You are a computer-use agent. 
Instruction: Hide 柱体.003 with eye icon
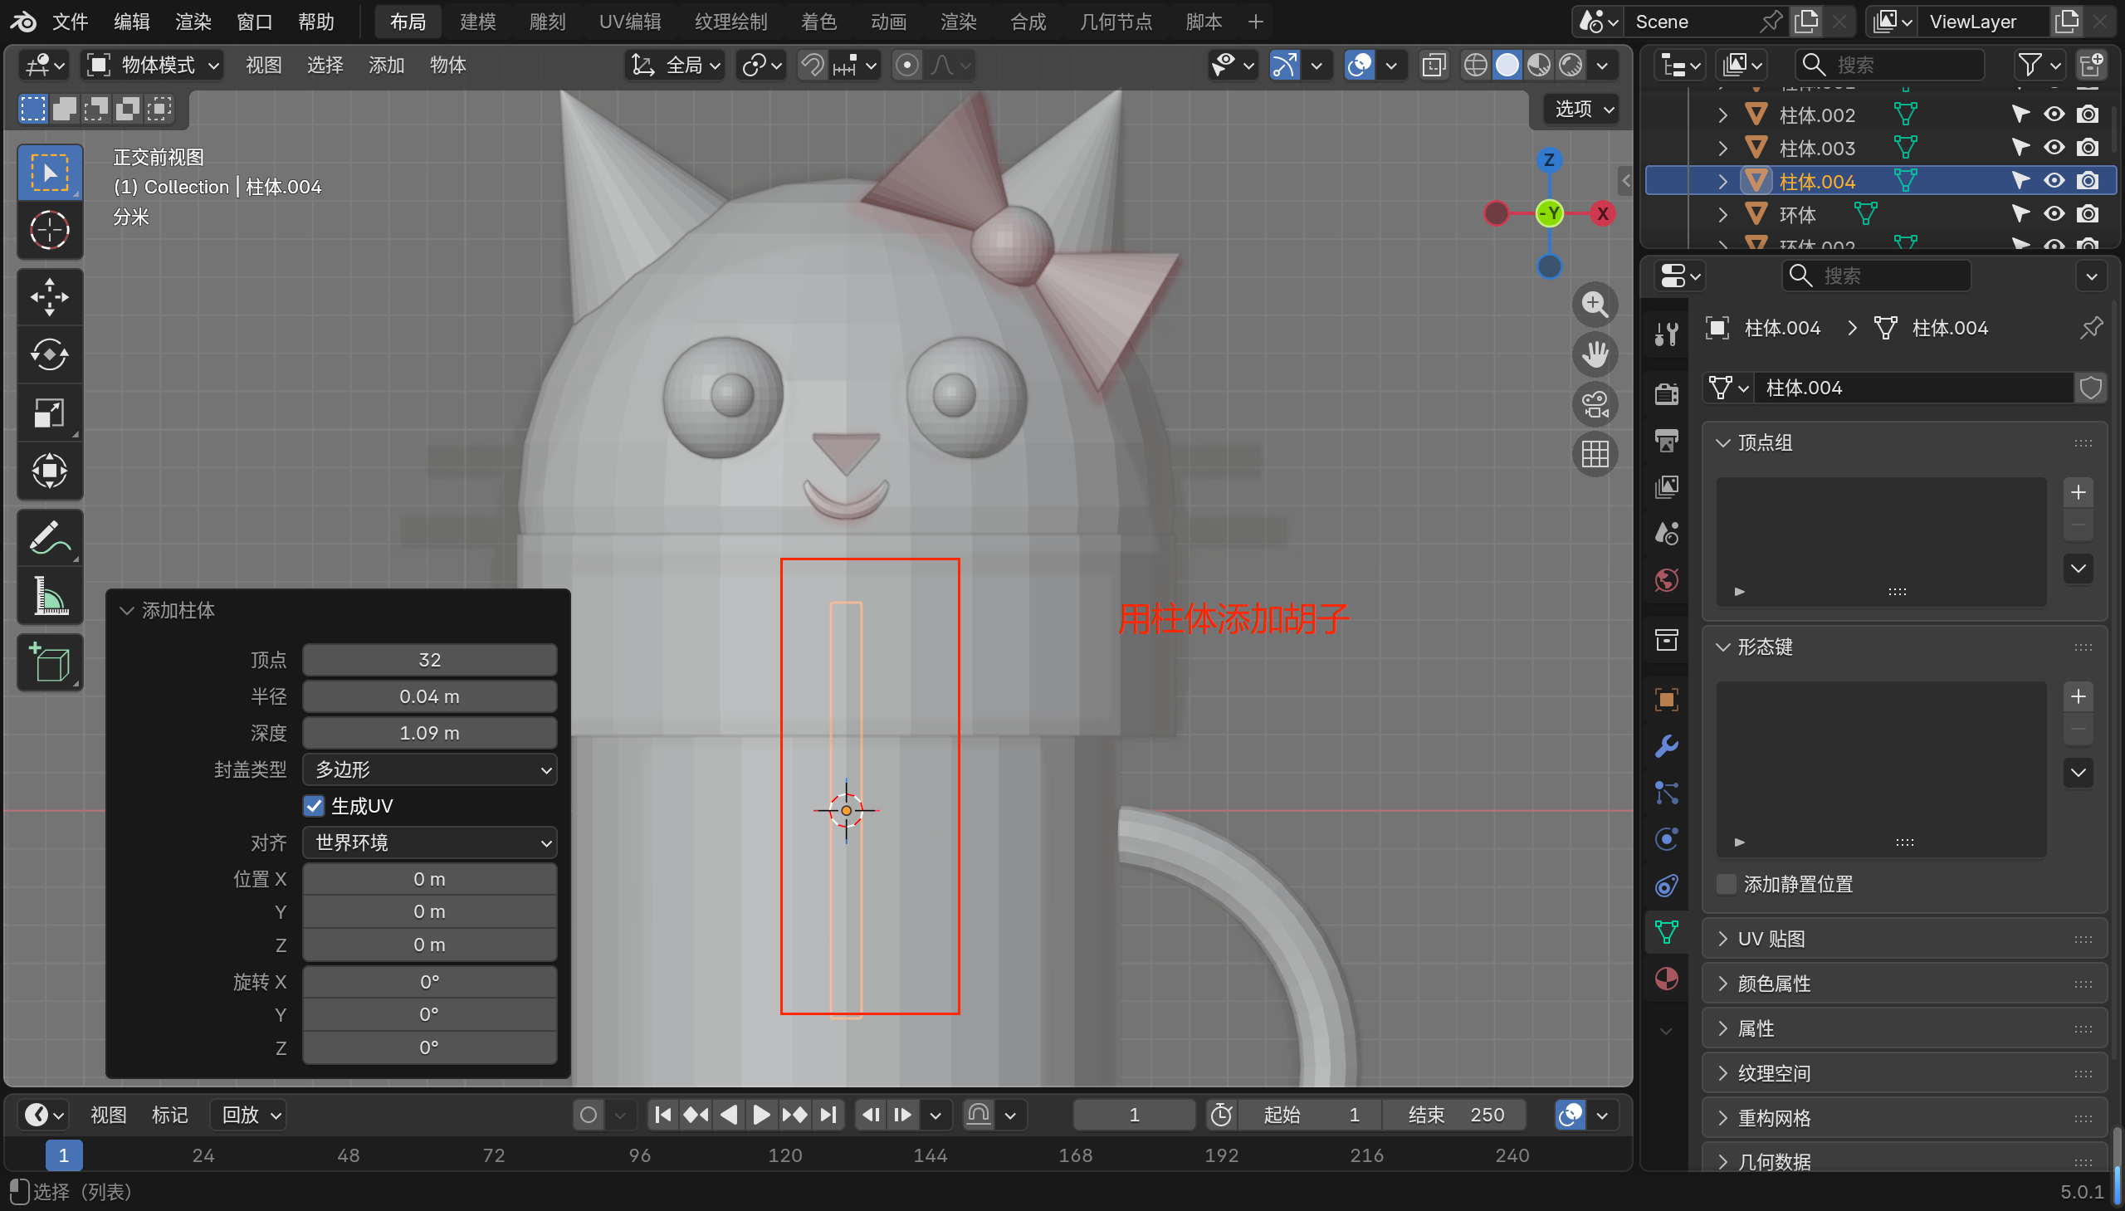2054,148
